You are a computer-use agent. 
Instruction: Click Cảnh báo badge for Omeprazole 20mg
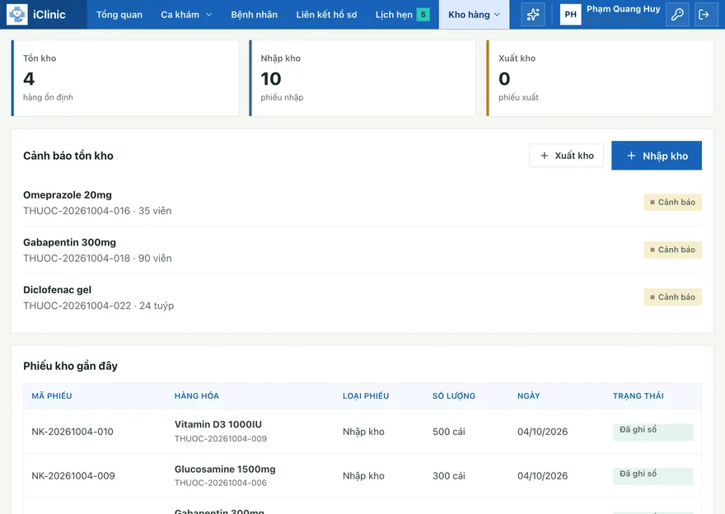[x=673, y=202]
